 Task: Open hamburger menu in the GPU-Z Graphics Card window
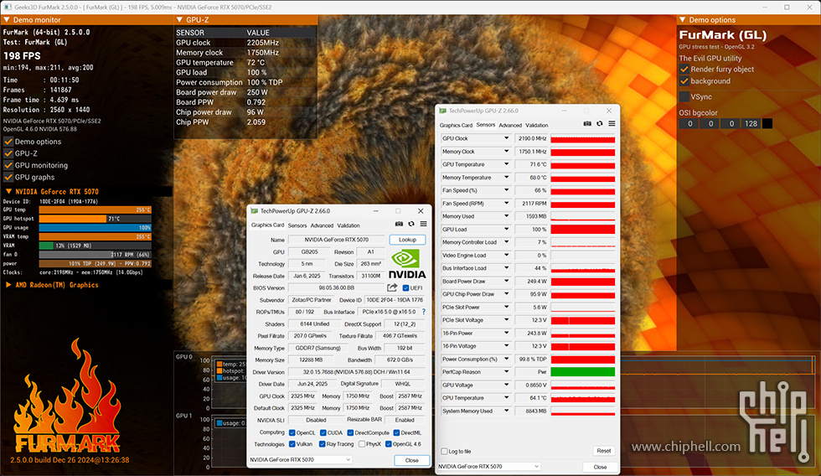(423, 224)
